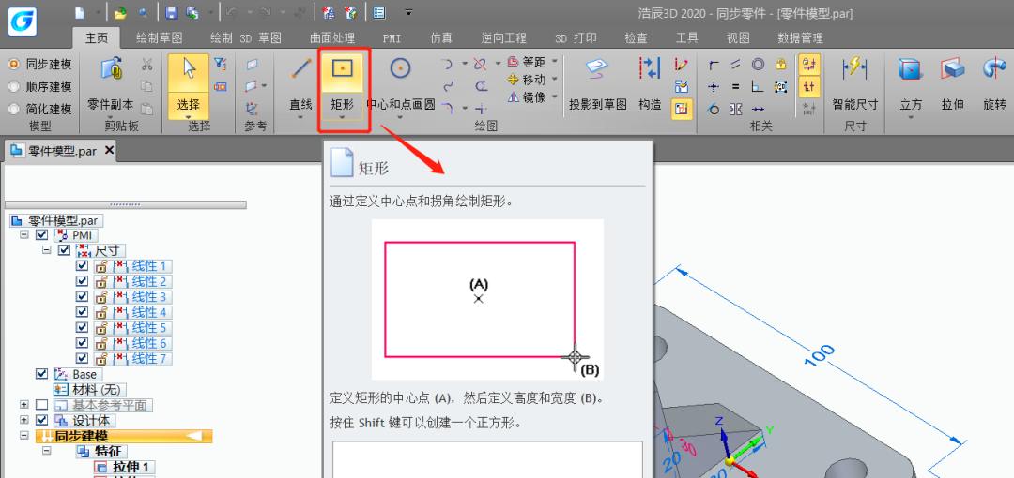
Task: Open the 数据管理 ribbon tab
Action: point(801,38)
